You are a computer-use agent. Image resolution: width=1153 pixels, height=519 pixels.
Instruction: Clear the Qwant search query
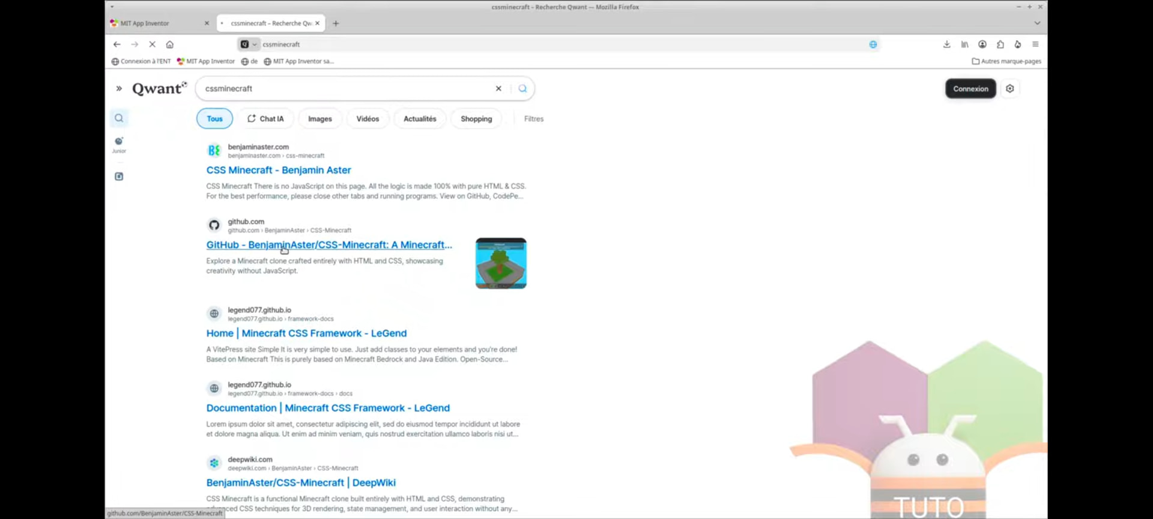498,88
